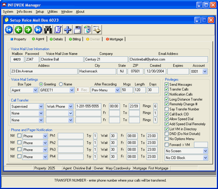This screenshot has height=189, width=218.
Task: Save with the floppy disk icon
Action: (77, 30)
